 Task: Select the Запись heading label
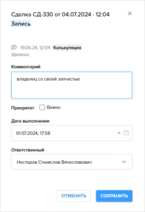pyautogui.click(x=21, y=24)
